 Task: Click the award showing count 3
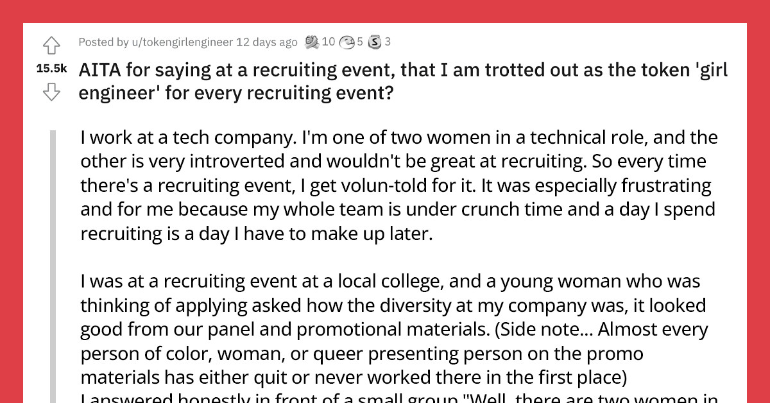pyautogui.click(x=388, y=42)
